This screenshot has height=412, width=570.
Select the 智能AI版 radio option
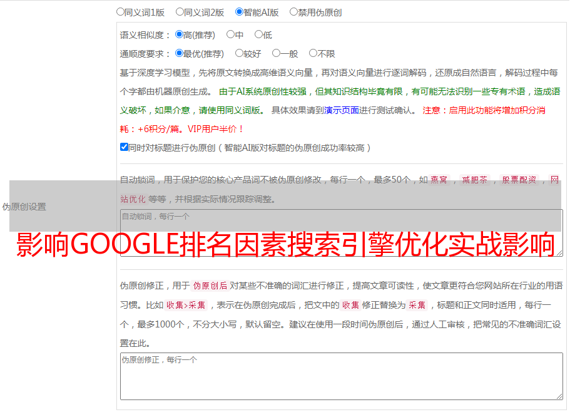click(239, 12)
